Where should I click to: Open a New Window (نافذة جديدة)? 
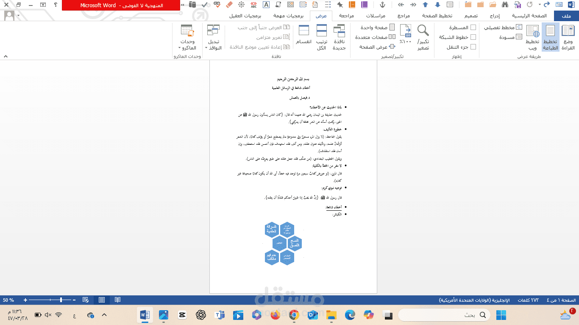coord(339,37)
